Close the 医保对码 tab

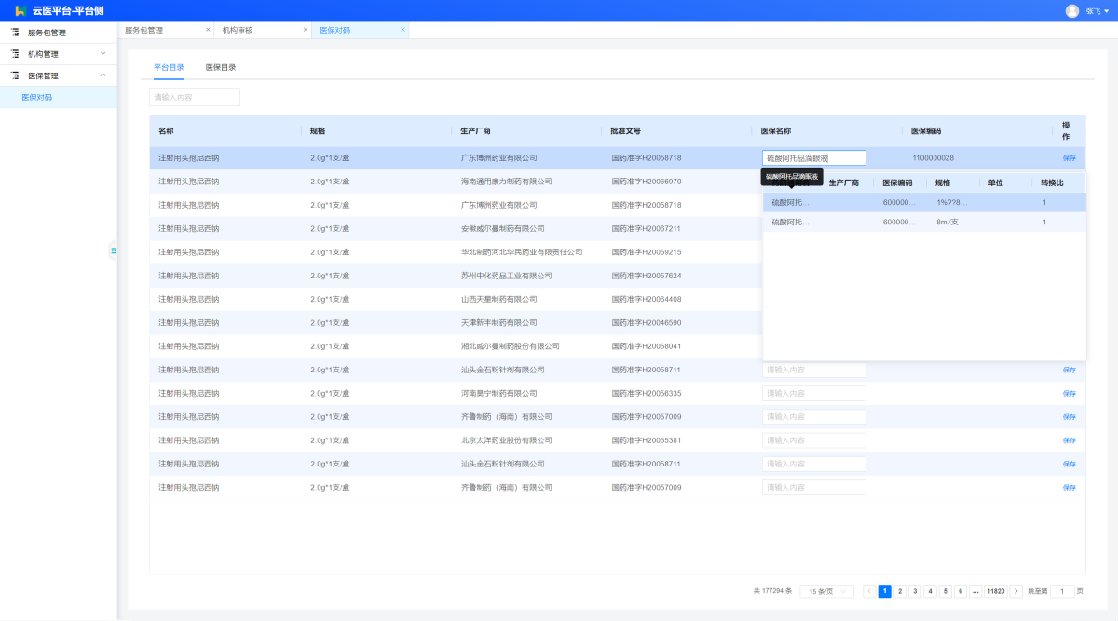(402, 30)
